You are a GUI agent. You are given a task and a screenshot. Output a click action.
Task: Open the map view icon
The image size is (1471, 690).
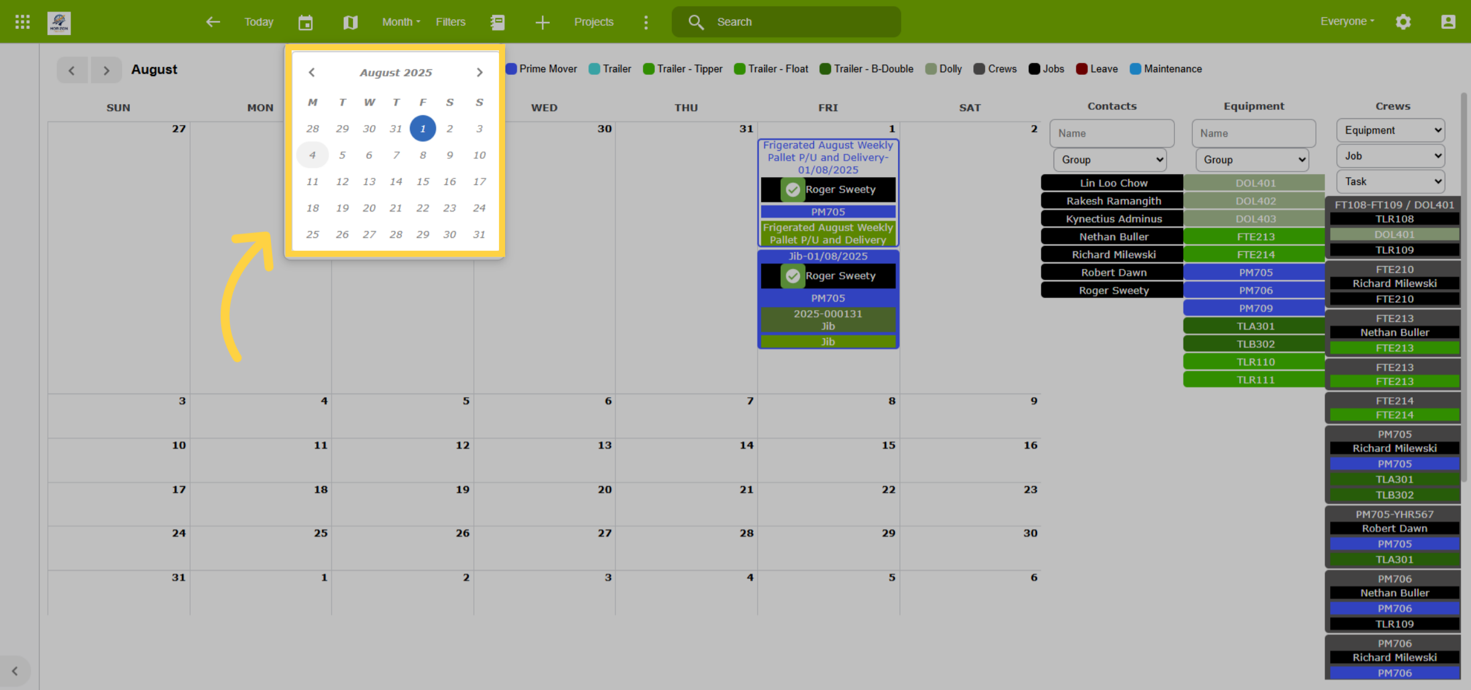[350, 22]
